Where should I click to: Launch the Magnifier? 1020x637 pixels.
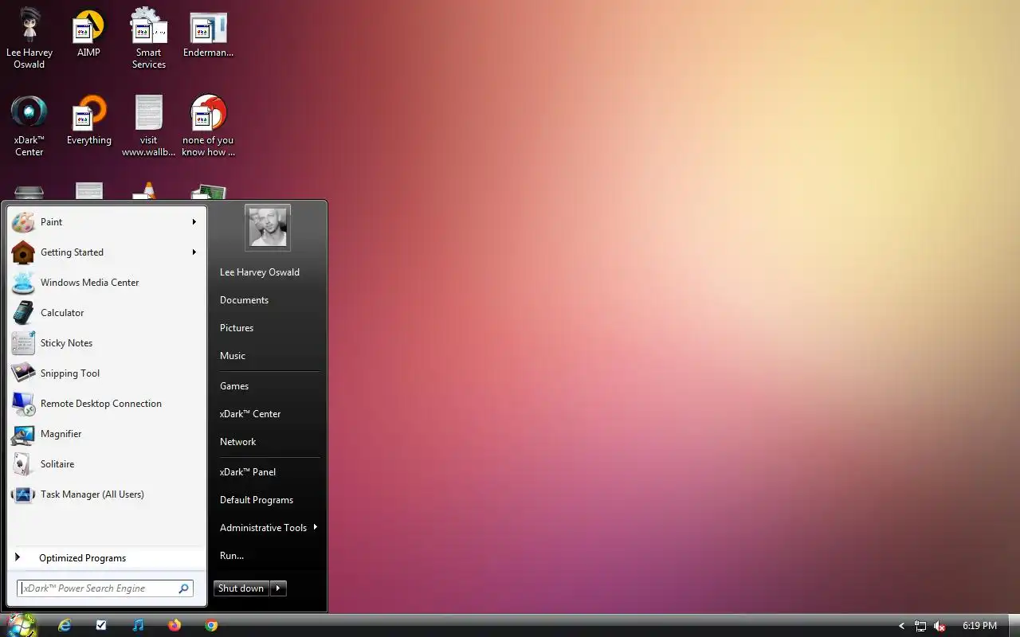pos(107,434)
